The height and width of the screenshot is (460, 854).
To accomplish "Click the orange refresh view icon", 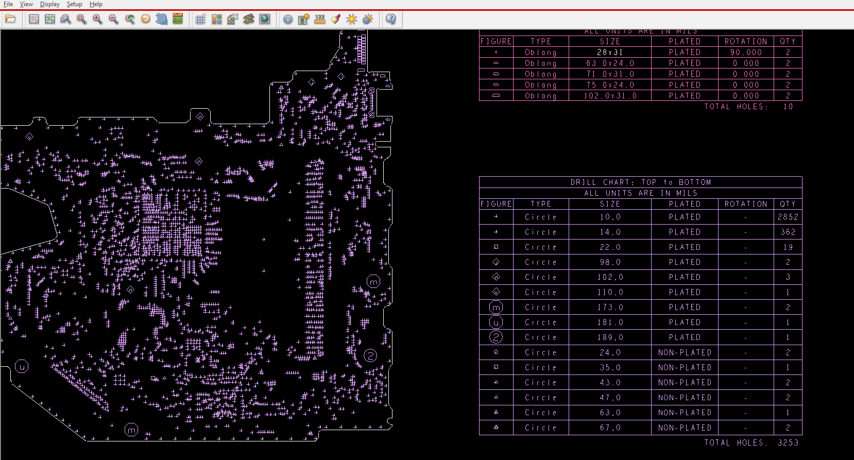I will point(146,20).
